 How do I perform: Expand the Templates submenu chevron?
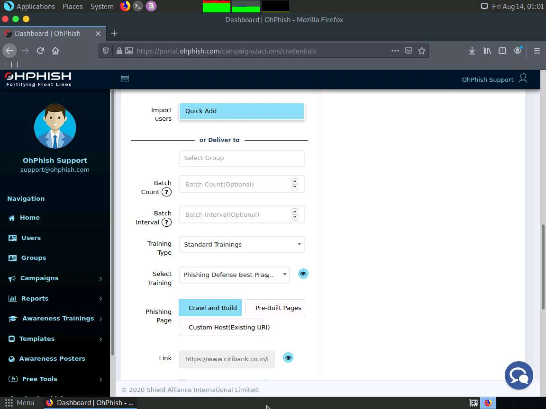coord(100,339)
